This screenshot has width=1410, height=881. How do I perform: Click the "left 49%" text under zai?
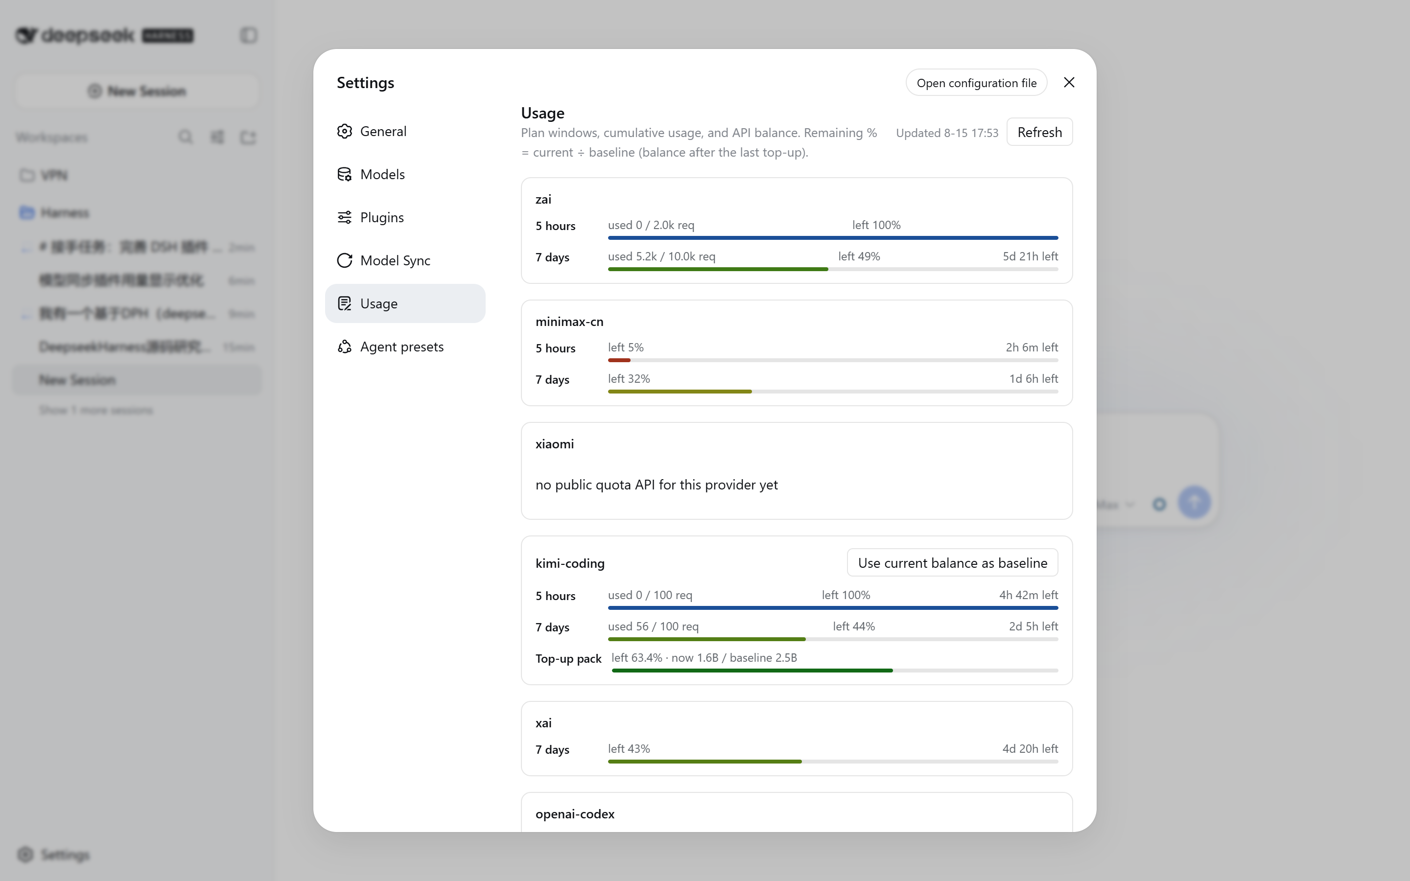click(x=859, y=256)
